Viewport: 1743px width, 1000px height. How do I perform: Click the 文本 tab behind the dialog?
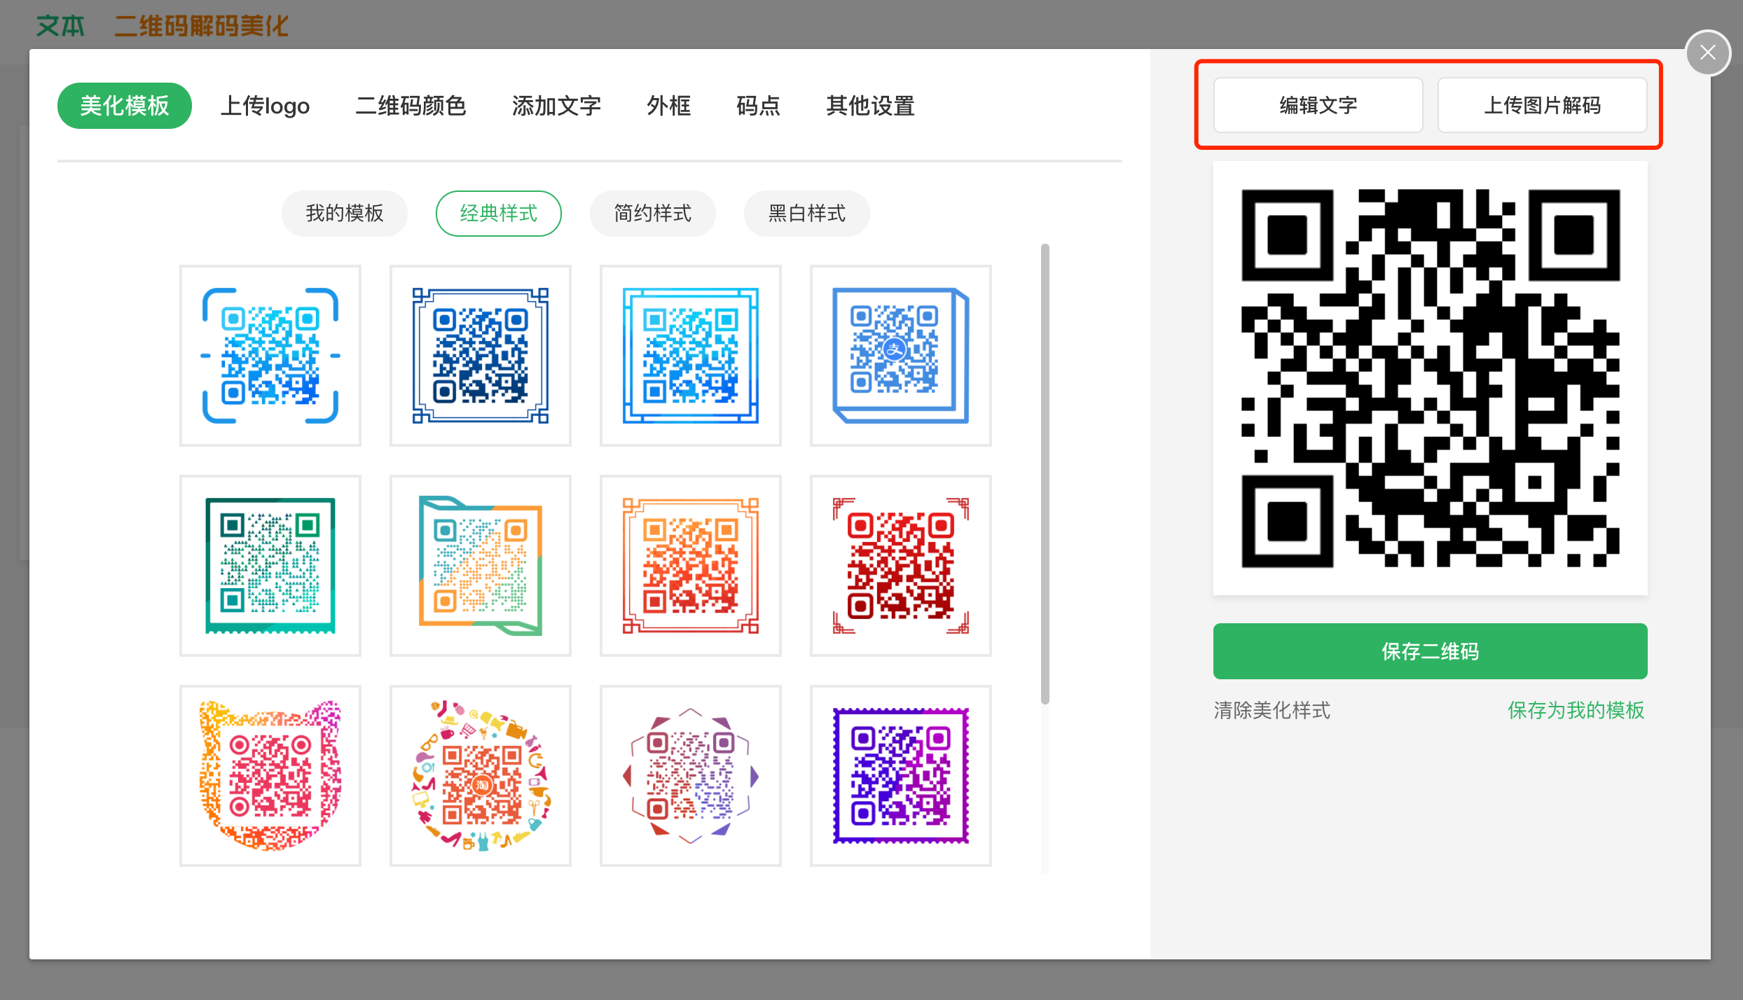point(60,26)
